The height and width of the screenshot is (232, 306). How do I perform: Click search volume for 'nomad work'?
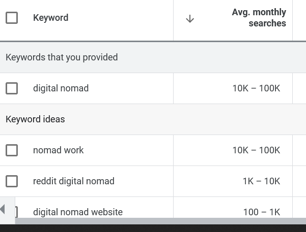click(256, 150)
